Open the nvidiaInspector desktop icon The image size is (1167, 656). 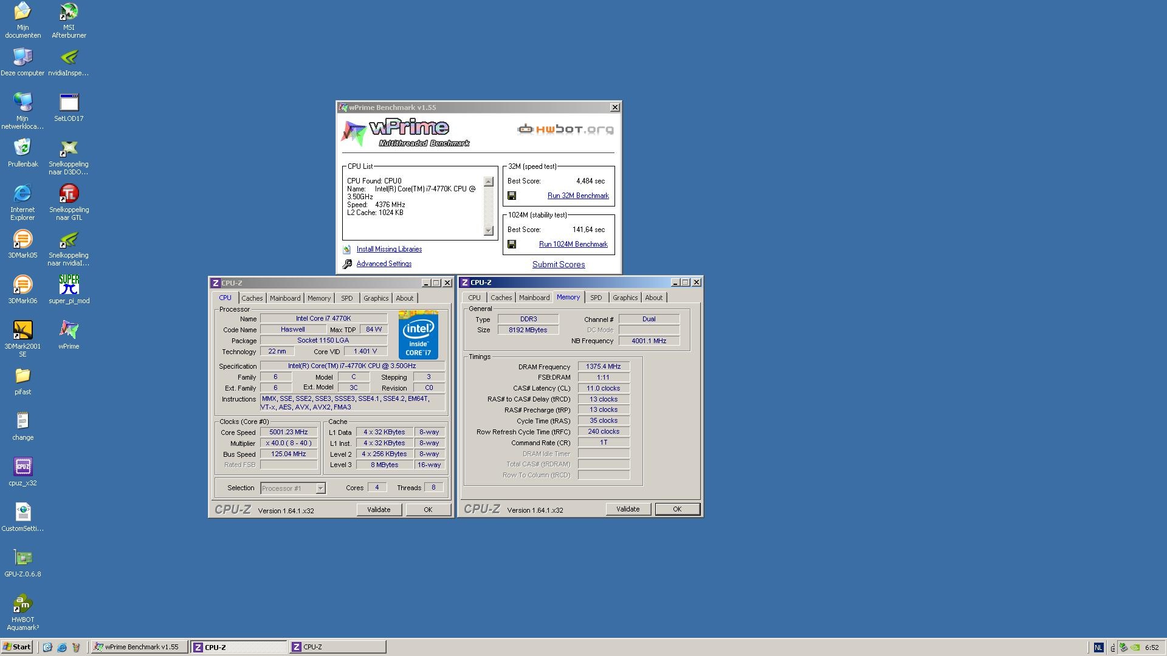(69, 58)
